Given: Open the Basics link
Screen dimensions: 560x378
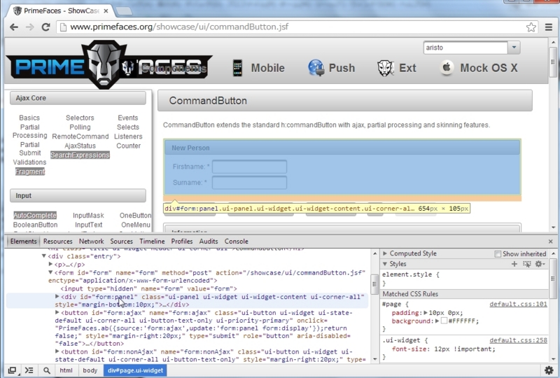Looking at the screenshot, I should tap(29, 118).
